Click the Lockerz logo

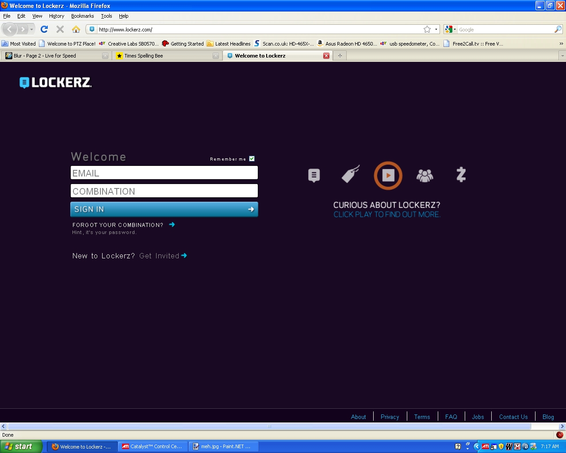pyautogui.click(x=56, y=83)
